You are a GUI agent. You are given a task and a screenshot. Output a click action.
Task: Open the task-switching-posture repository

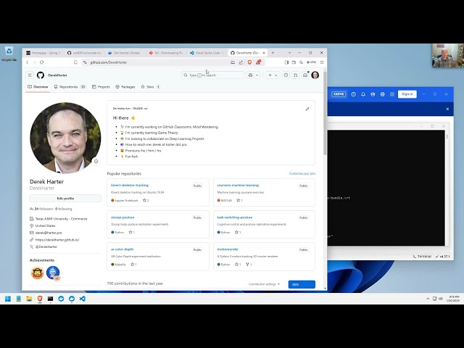tap(235, 217)
